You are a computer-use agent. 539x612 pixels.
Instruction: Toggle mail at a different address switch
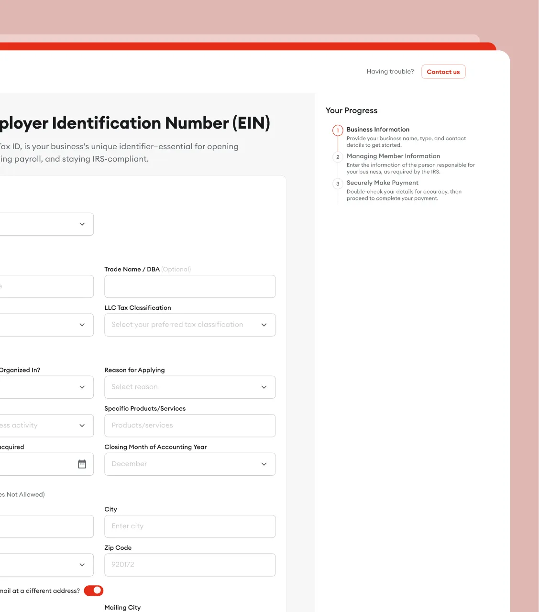[x=94, y=590]
